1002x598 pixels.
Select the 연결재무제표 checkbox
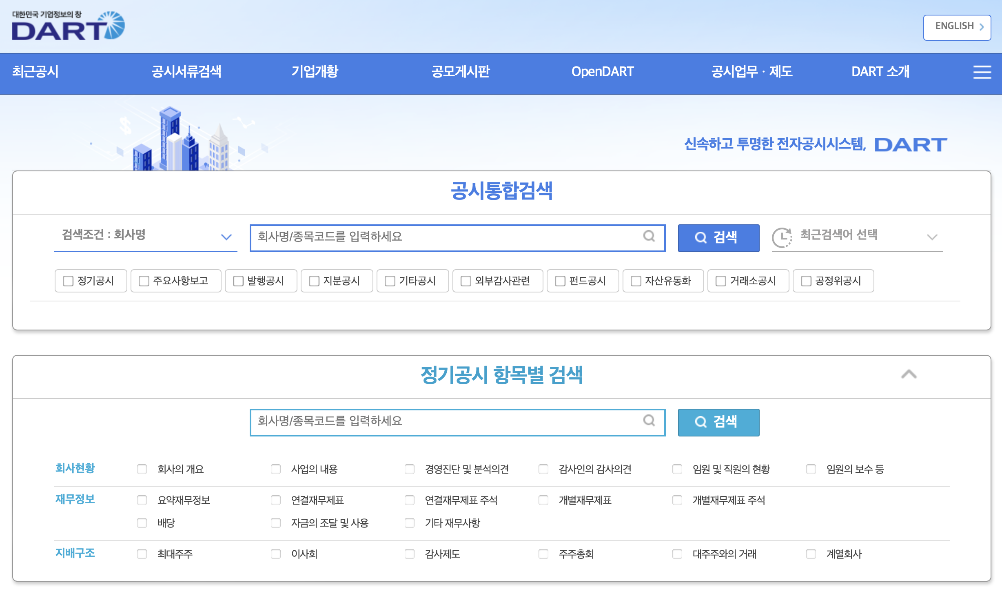[276, 500]
